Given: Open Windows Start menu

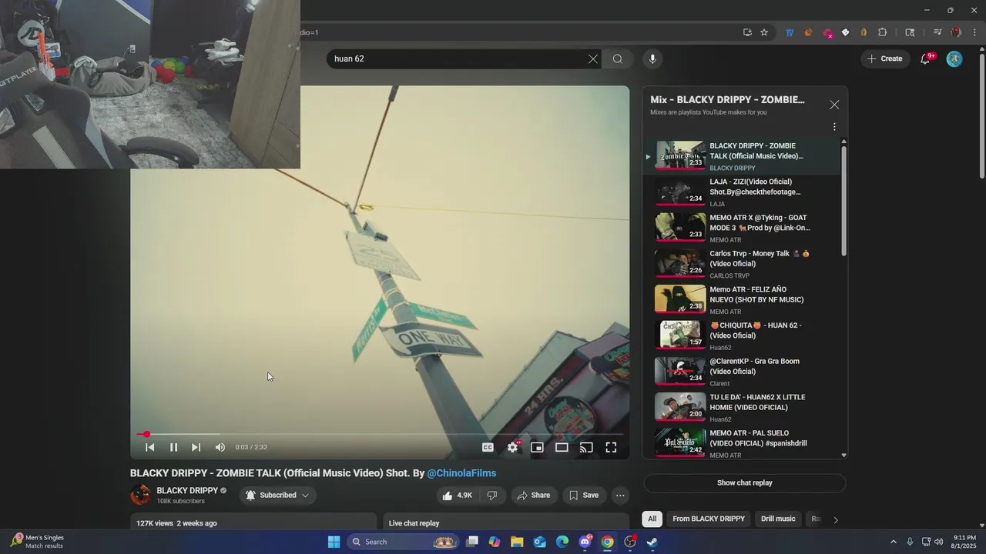Looking at the screenshot, I should (x=334, y=542).
